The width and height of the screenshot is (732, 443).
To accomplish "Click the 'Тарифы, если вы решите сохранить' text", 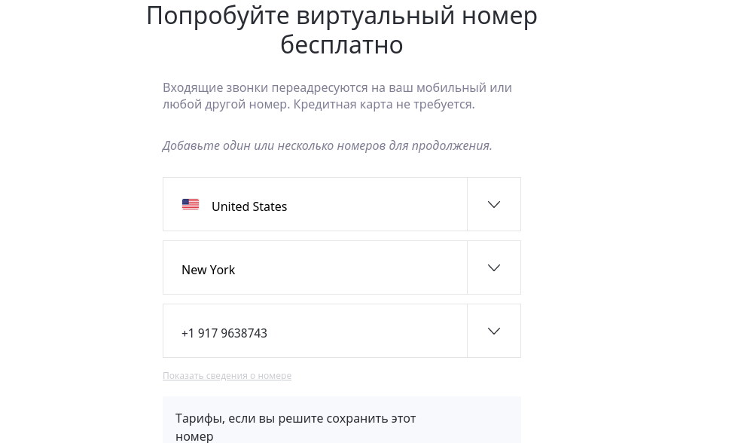I will (295, 418).
